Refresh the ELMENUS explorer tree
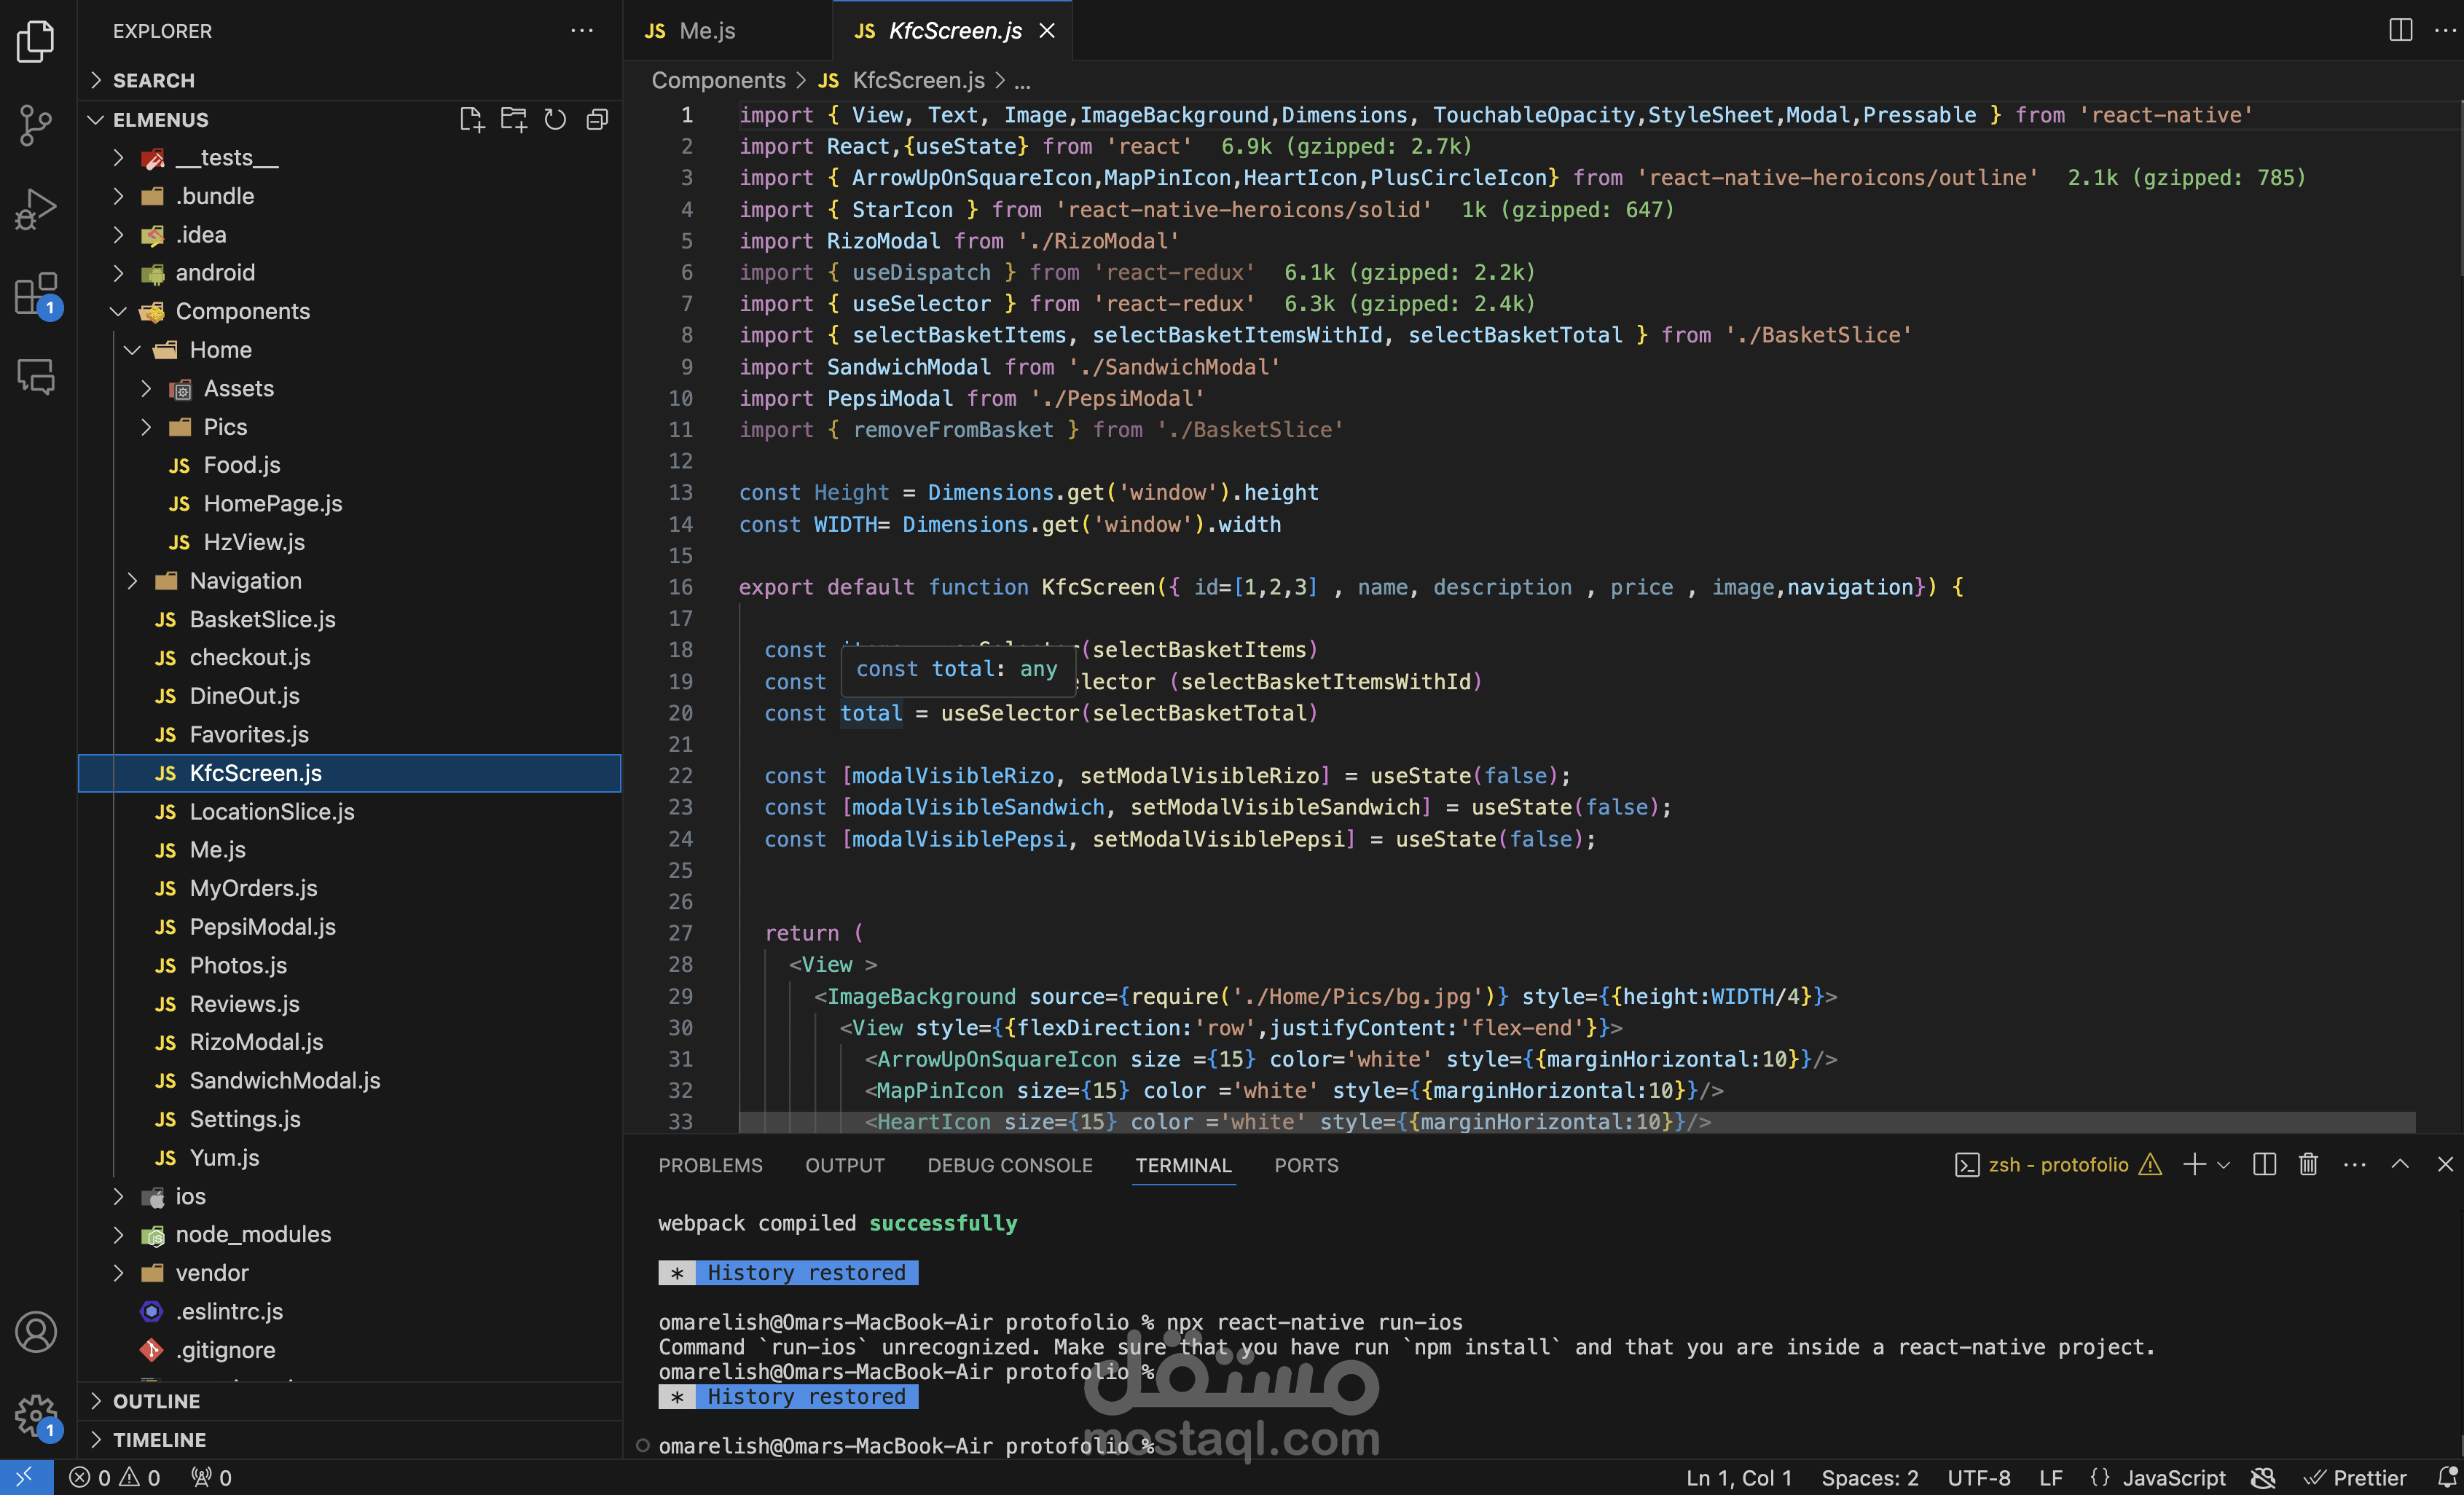 coord(555,120)
